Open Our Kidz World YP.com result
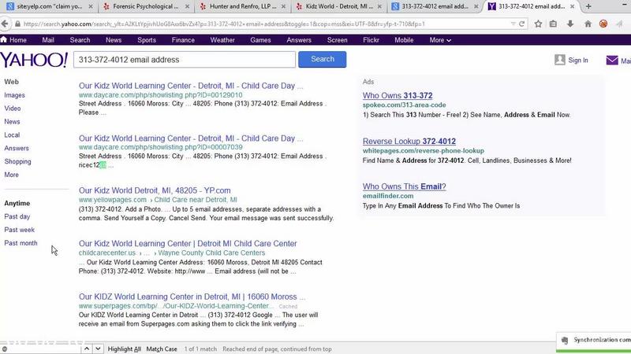This screenshot has width=631, height=354. (155, 190)
